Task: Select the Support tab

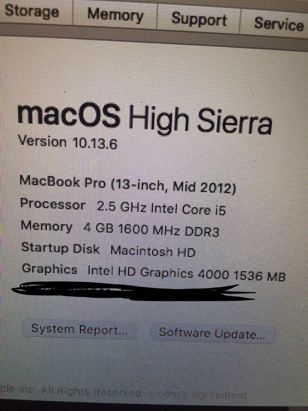Action: (x=198, y=19)
